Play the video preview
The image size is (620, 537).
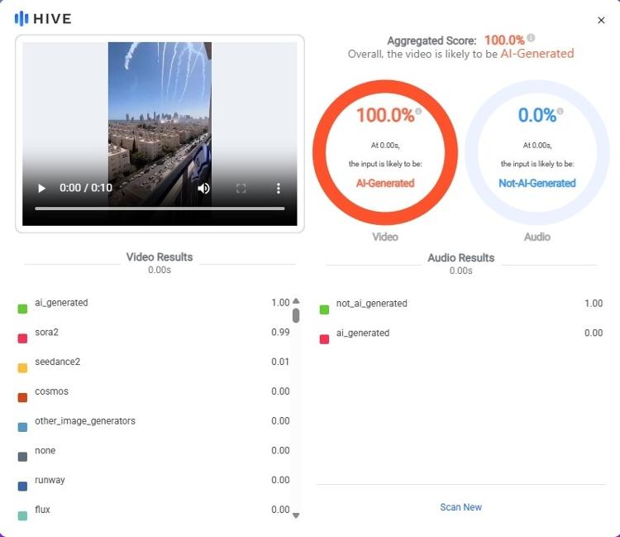[41, 188]
